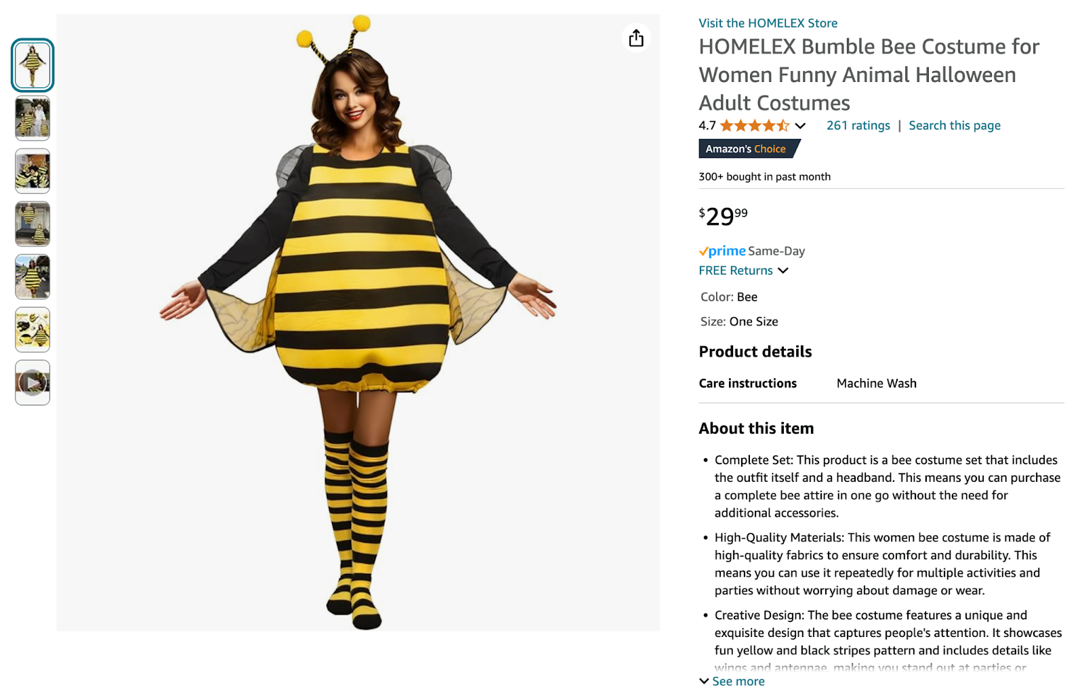The image size is (1084, 700).
Task: Choose the One Size option
Action: pyautogui.click(x=753, y=321)
